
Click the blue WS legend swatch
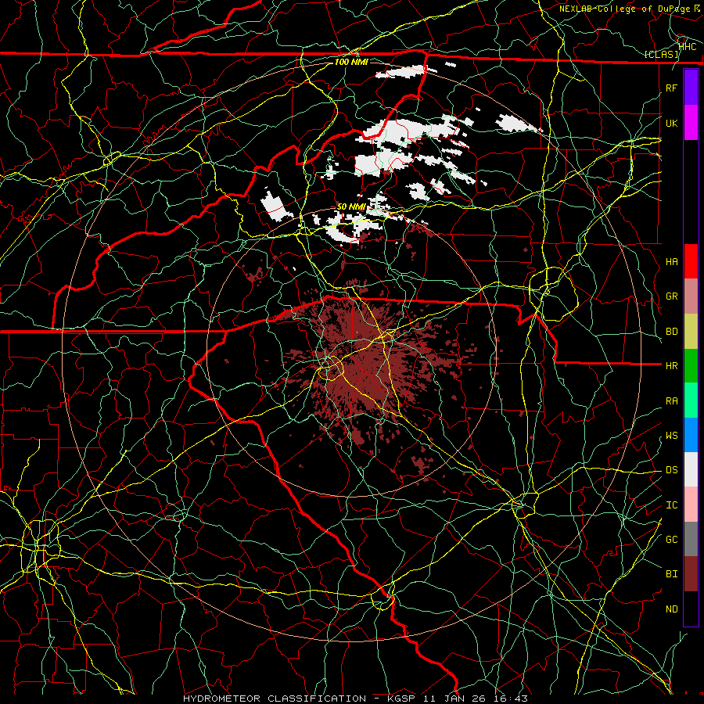click(691, 435)
